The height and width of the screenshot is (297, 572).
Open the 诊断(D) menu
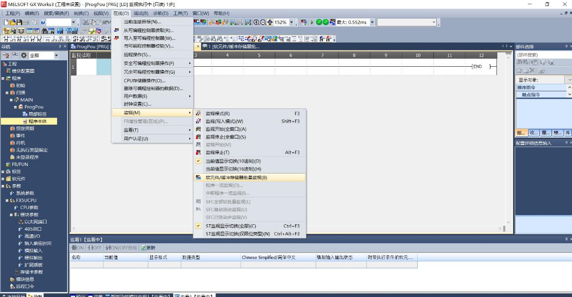click(161, 13)
